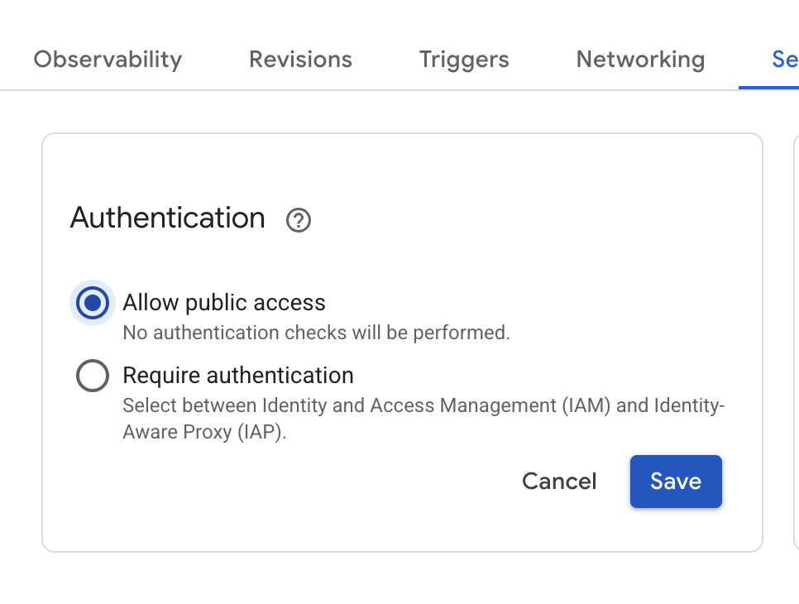Click the neighboring card at the right edge

pyautogui.click(x=796, y=331)
